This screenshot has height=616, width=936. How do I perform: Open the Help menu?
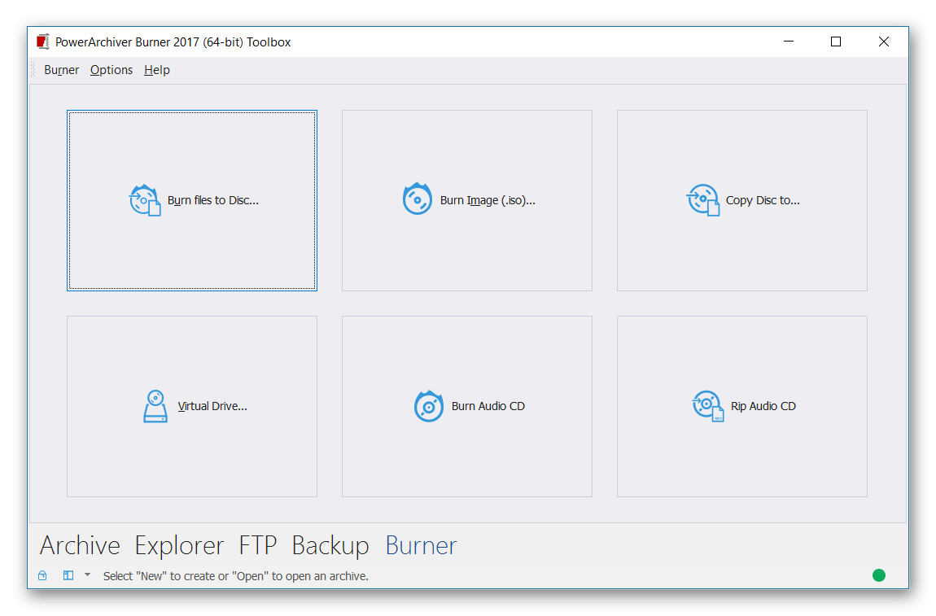(x=157, y=70)
